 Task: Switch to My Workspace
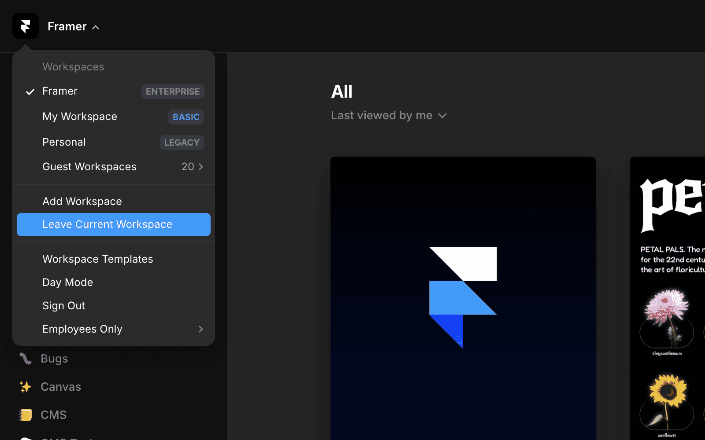tap(80, 117)
